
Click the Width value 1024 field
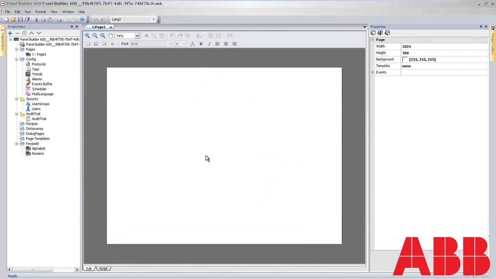point(445,46)
